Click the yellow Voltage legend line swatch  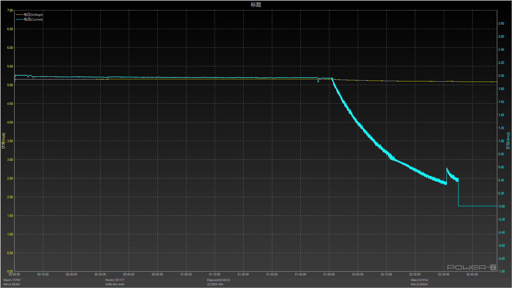point(19,15)
